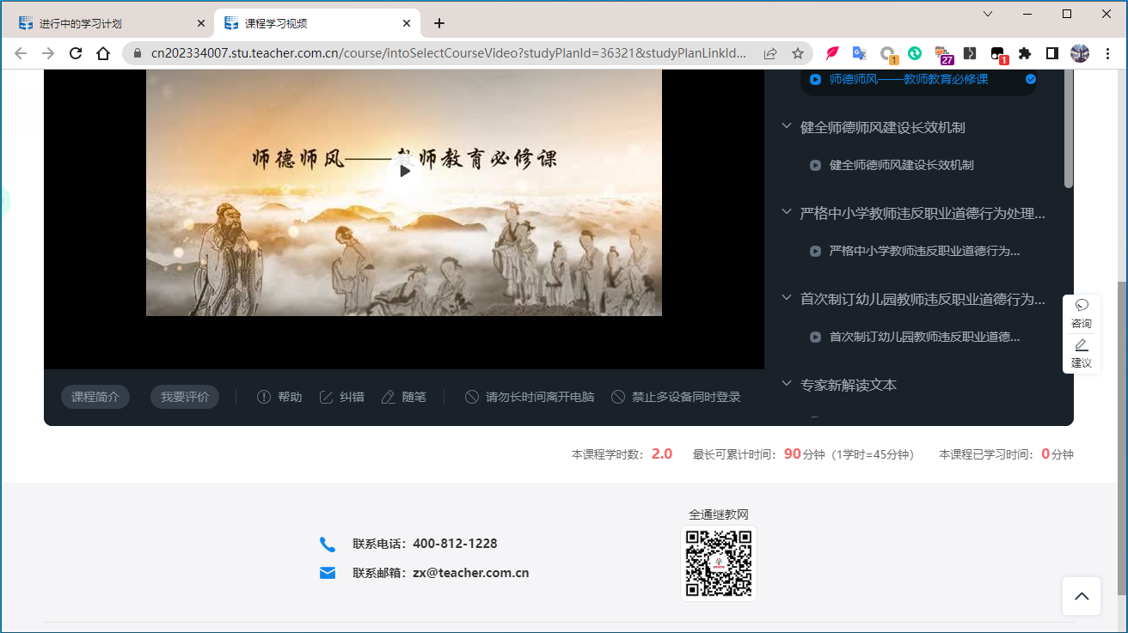Bookmark this page with star icon
This screenshot has height=633, width=1128.
click(798, 53)
